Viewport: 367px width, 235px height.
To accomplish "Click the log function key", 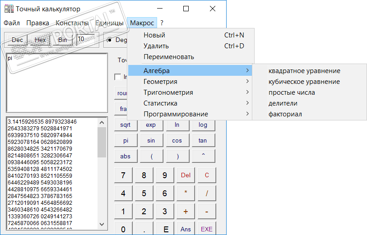I will pyautogui.click(x=203, y=125).
